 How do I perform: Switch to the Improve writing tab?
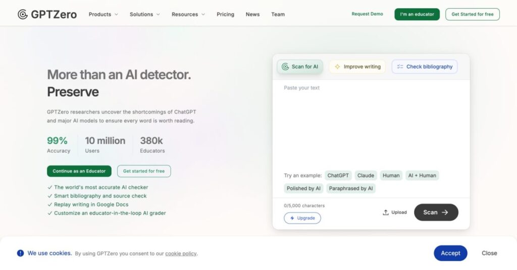tap(357, 67)
